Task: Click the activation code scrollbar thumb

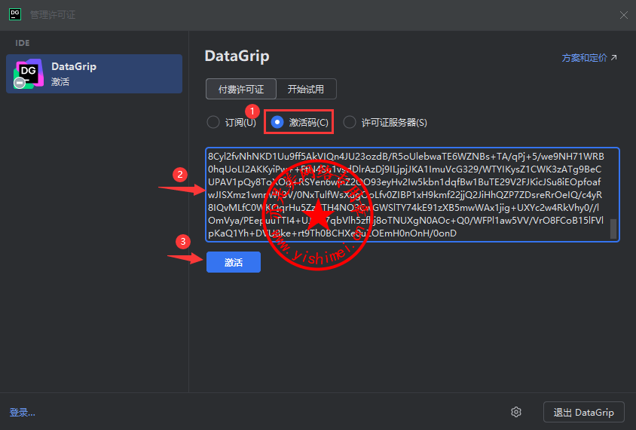Action: click(x=613, y=229)
